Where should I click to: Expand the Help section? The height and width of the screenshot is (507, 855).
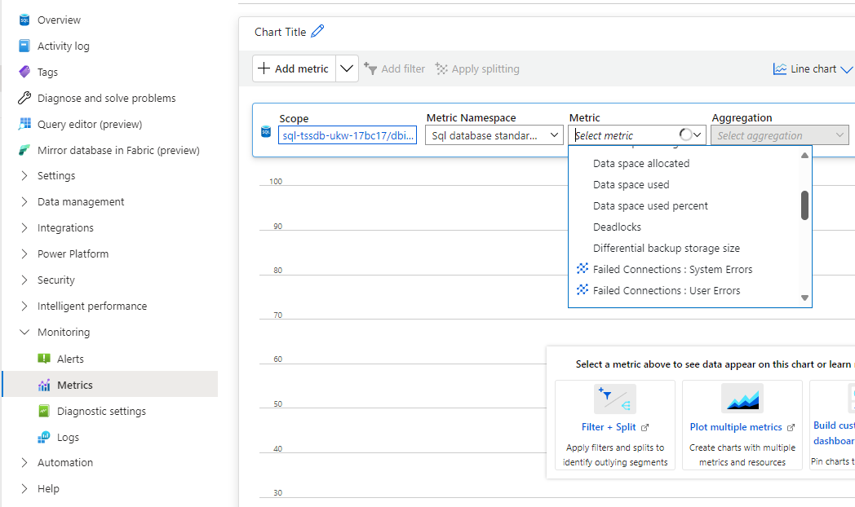(x=24, y=488)
